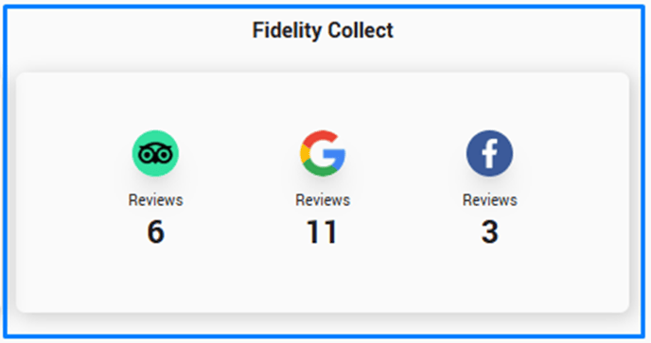Click the green arc of Google logo
The height and width of the screenshot is (343, 651).
(x=319, y=169)
